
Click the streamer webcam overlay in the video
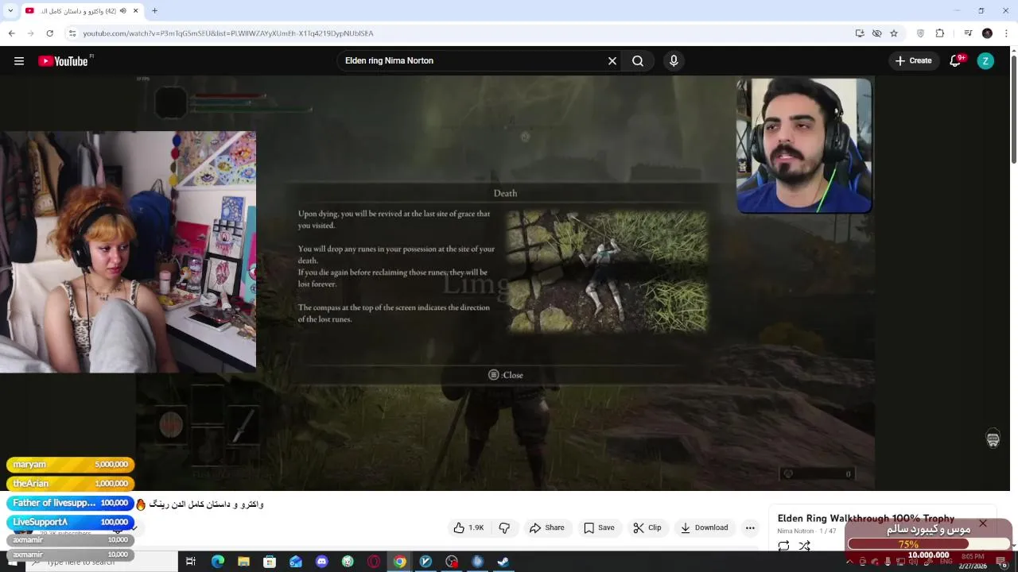pos(804,145)
